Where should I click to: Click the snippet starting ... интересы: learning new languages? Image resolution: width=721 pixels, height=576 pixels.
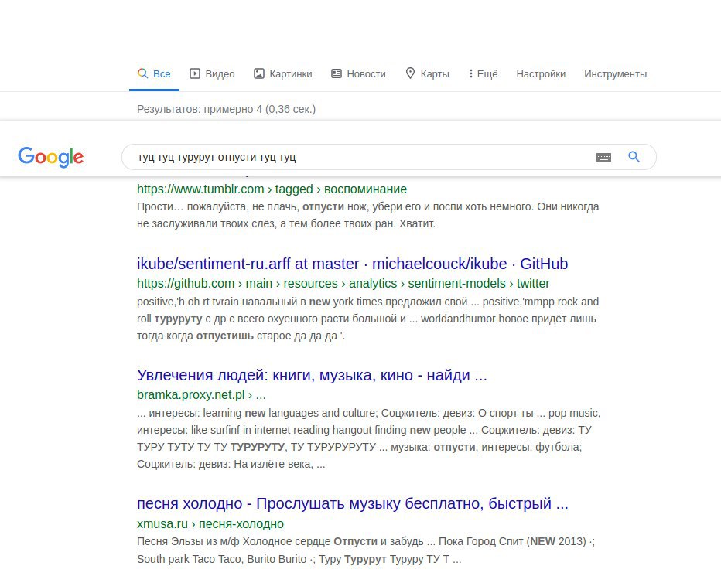[369, 438]
